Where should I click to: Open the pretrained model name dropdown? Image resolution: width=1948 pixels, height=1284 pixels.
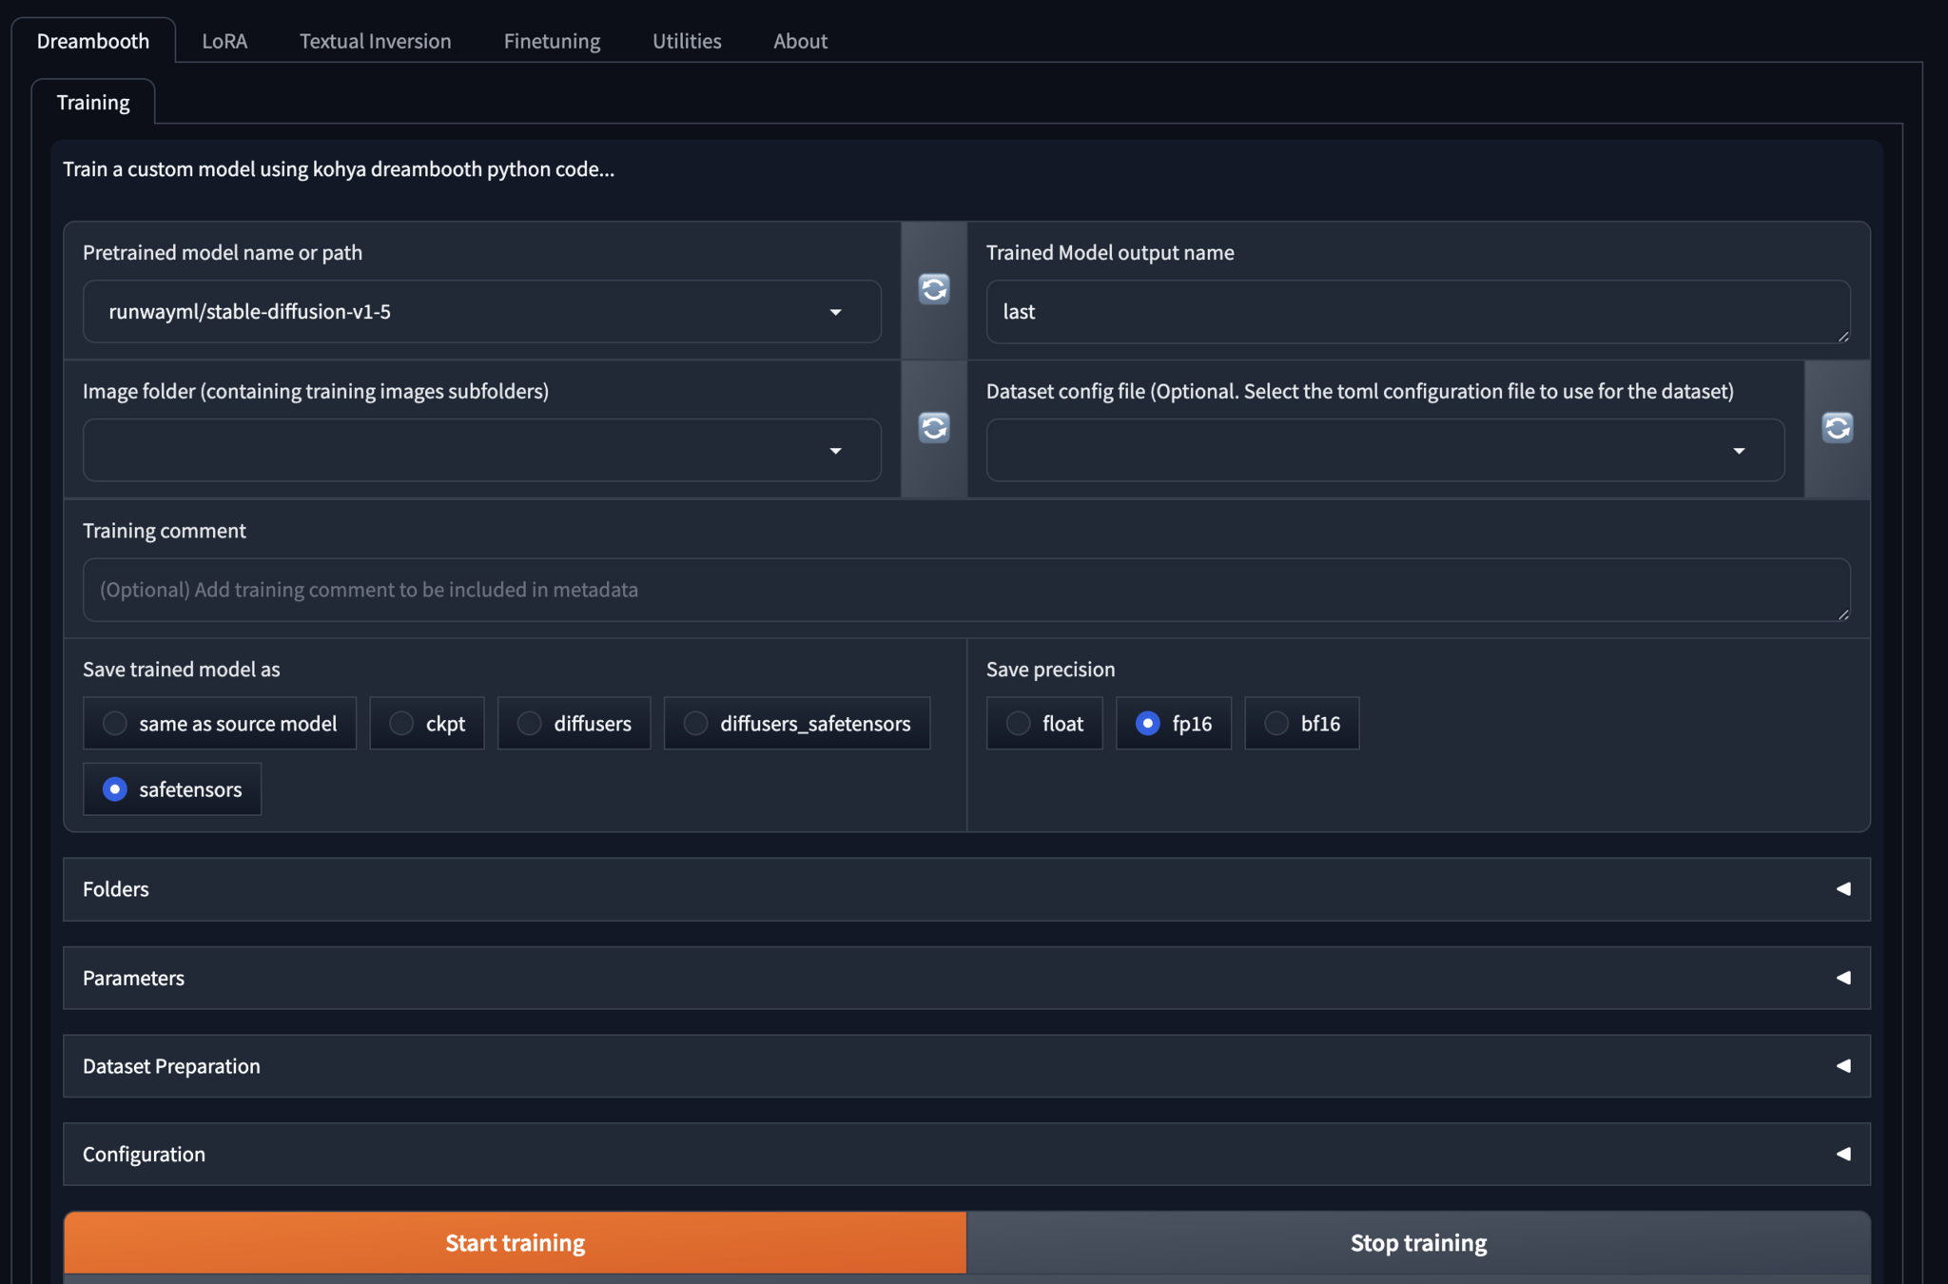coord(834,312)
